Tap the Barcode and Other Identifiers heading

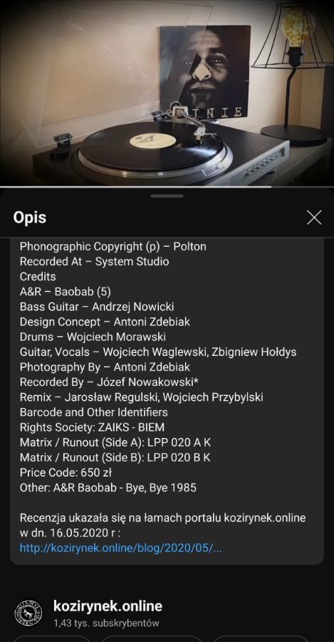93,412
